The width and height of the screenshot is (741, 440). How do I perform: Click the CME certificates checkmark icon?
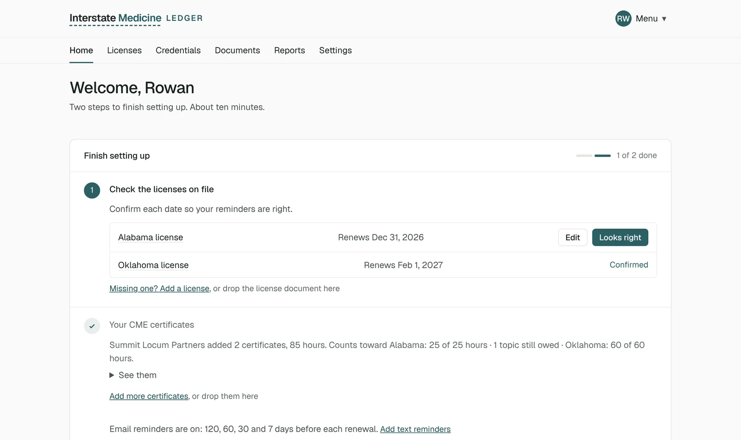pyautogui.click(x=92, y=326)
